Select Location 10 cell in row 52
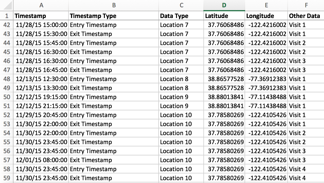Image resolution: width=324 pixels, height=183 pixels. click(x=181, y=115)
